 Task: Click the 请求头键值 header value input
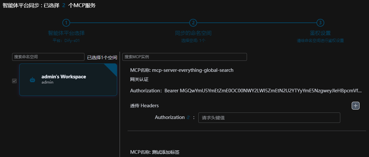click(269, 118)
